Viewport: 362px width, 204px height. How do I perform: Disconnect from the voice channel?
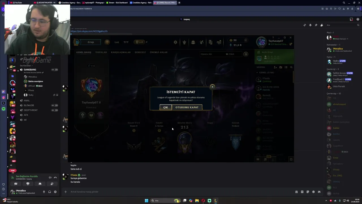(x=55, y=178)
